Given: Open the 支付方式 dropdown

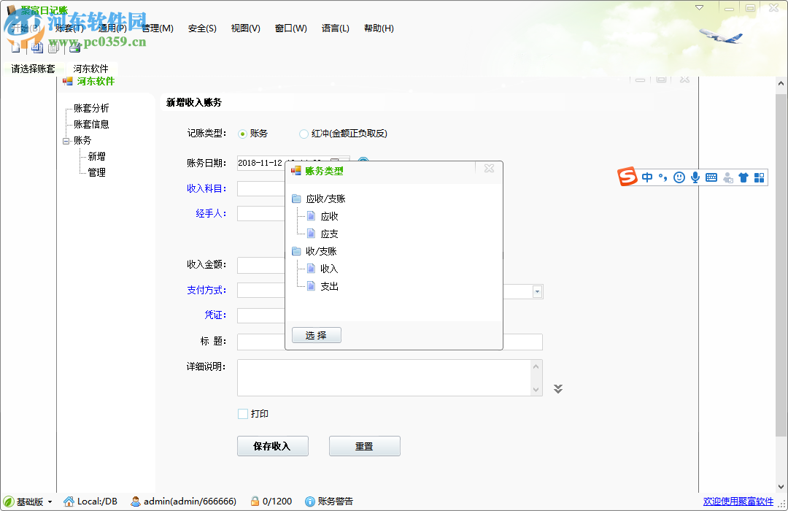Looking at the screenshot, I should click(x=537, y=291).
